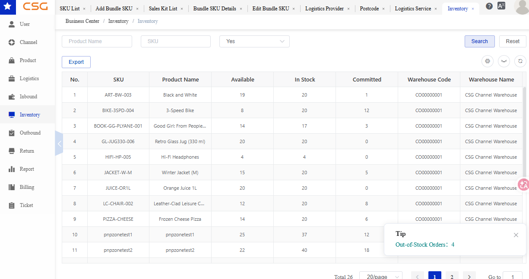Select the ART-BW-003 SKU cell

point(118,95)
